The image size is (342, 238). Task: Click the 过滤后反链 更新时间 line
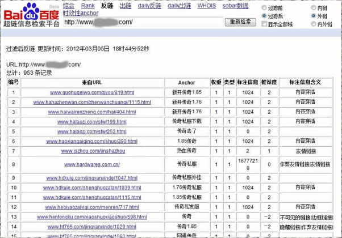[x=77, y=49]
